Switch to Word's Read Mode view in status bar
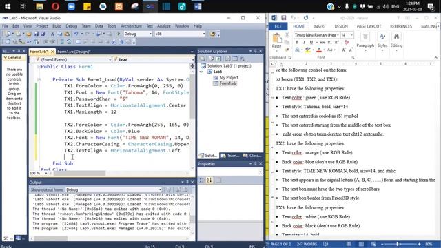This screenshot has width=441, height=248. click(349, 244)
